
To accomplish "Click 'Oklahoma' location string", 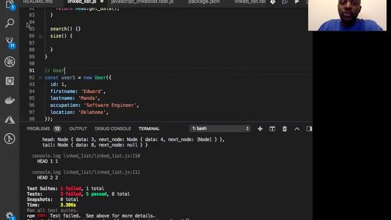I will click(92, 112).
